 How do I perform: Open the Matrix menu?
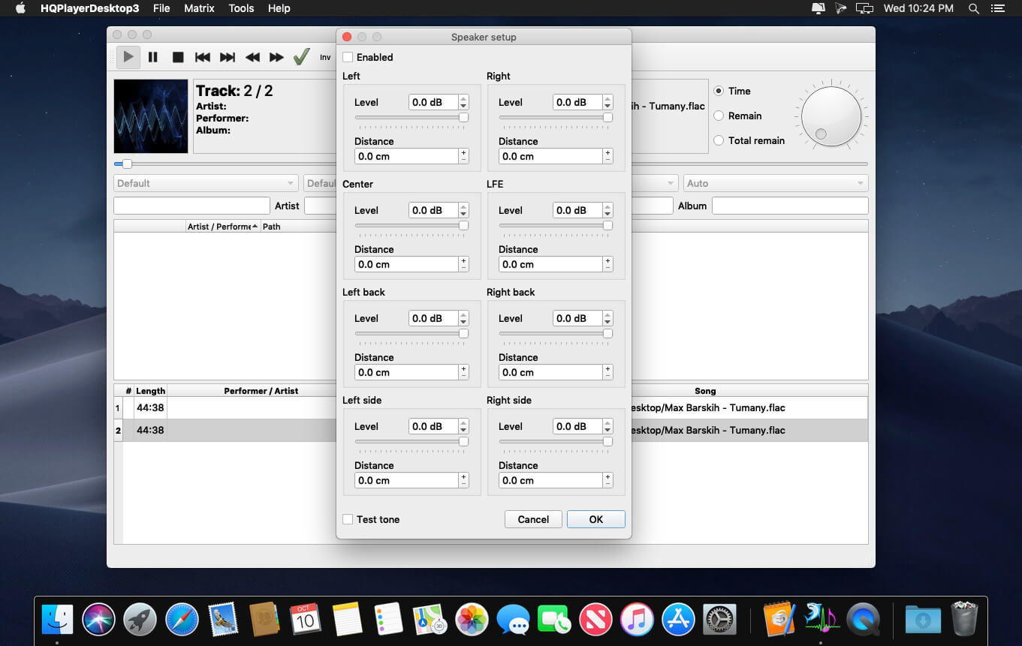point(199,8)
